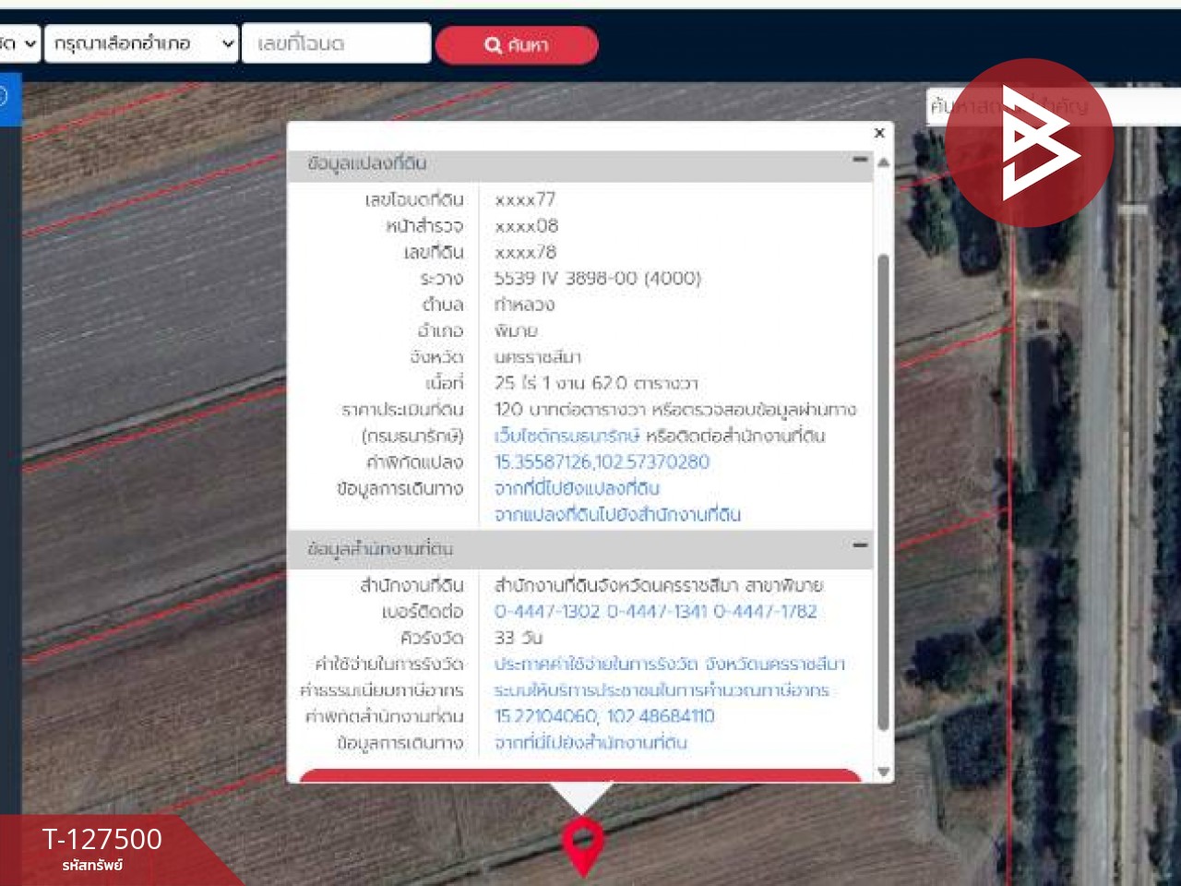The width and height of the screenshot is (1181, 886).
Task: Collapse the ข้อมูลสำนักงานที่ดิน section
Action: pos(860,545)
